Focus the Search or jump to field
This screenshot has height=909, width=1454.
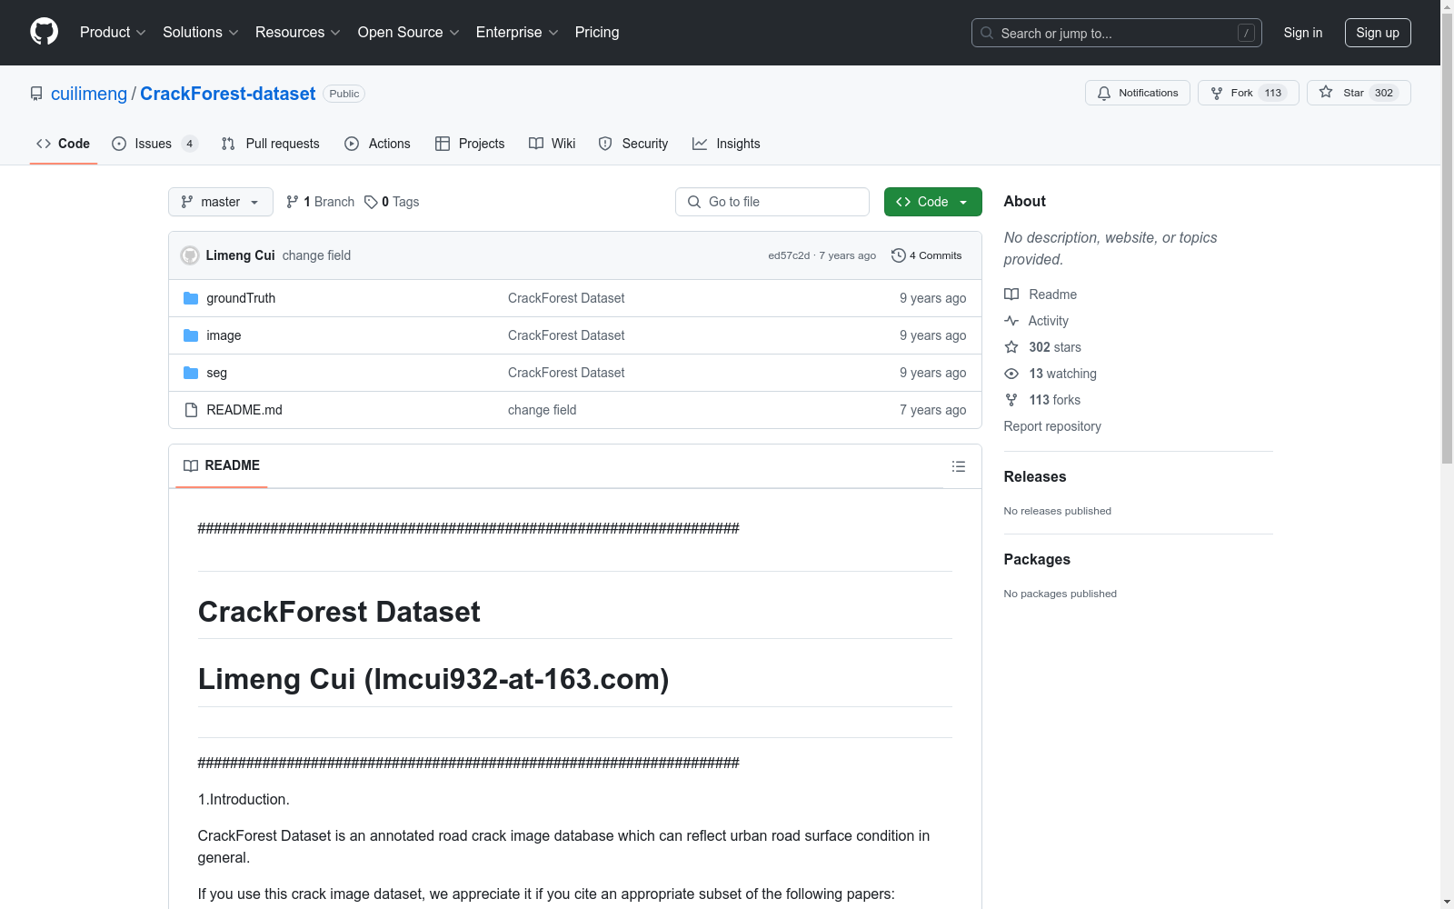click(1117, 33)
